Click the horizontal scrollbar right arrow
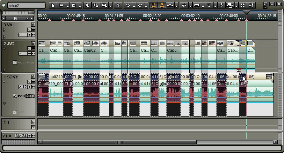 click(x=275, y=142)
